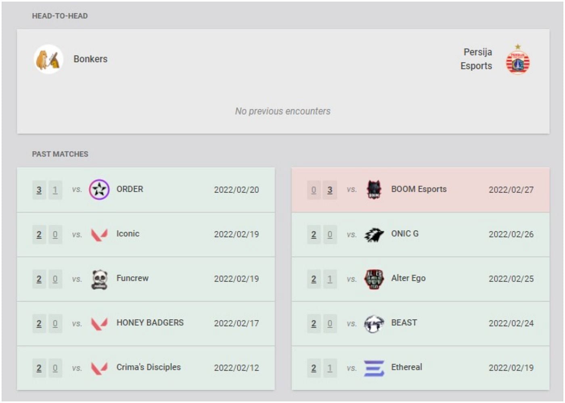
Task: Open the Funcrew team name
Action: tap(132, 278)
